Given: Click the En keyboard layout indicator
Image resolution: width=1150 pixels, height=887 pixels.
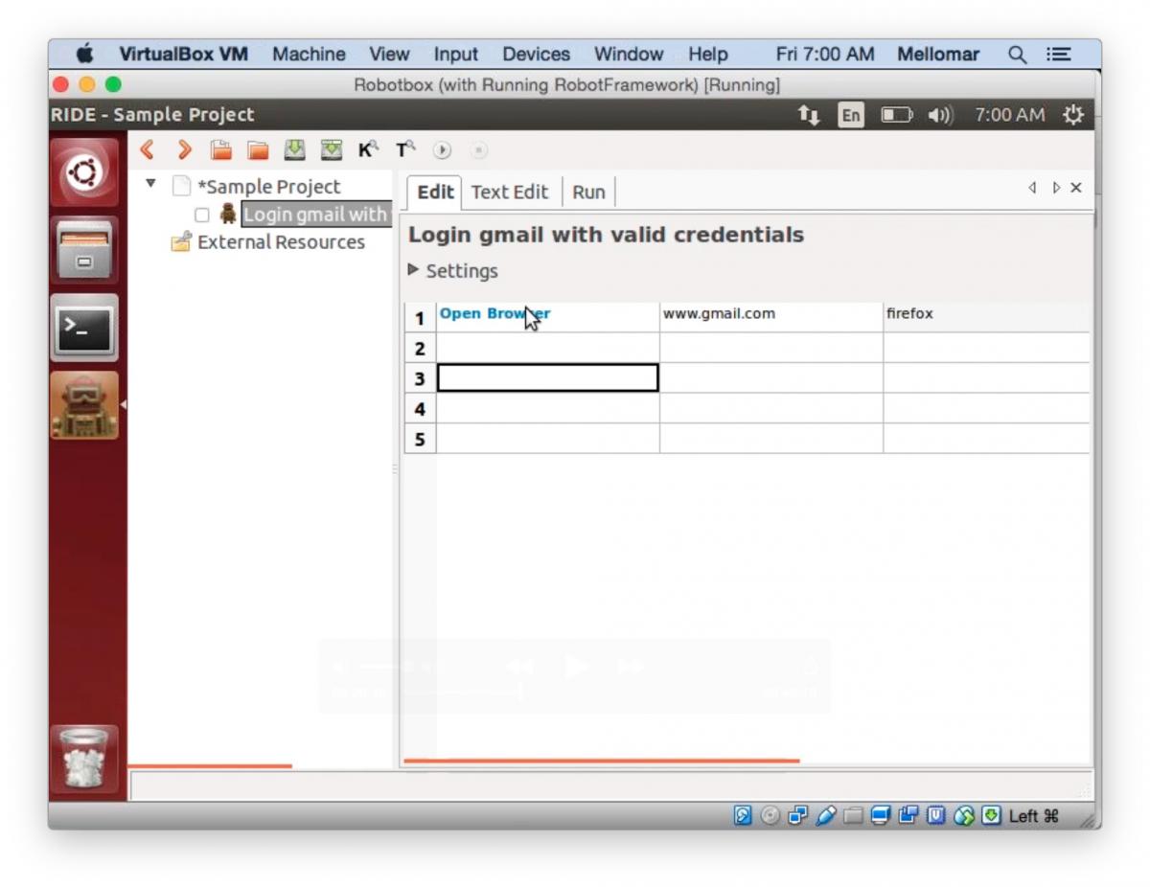Looking at the screenshot, I should coord(851,115).
